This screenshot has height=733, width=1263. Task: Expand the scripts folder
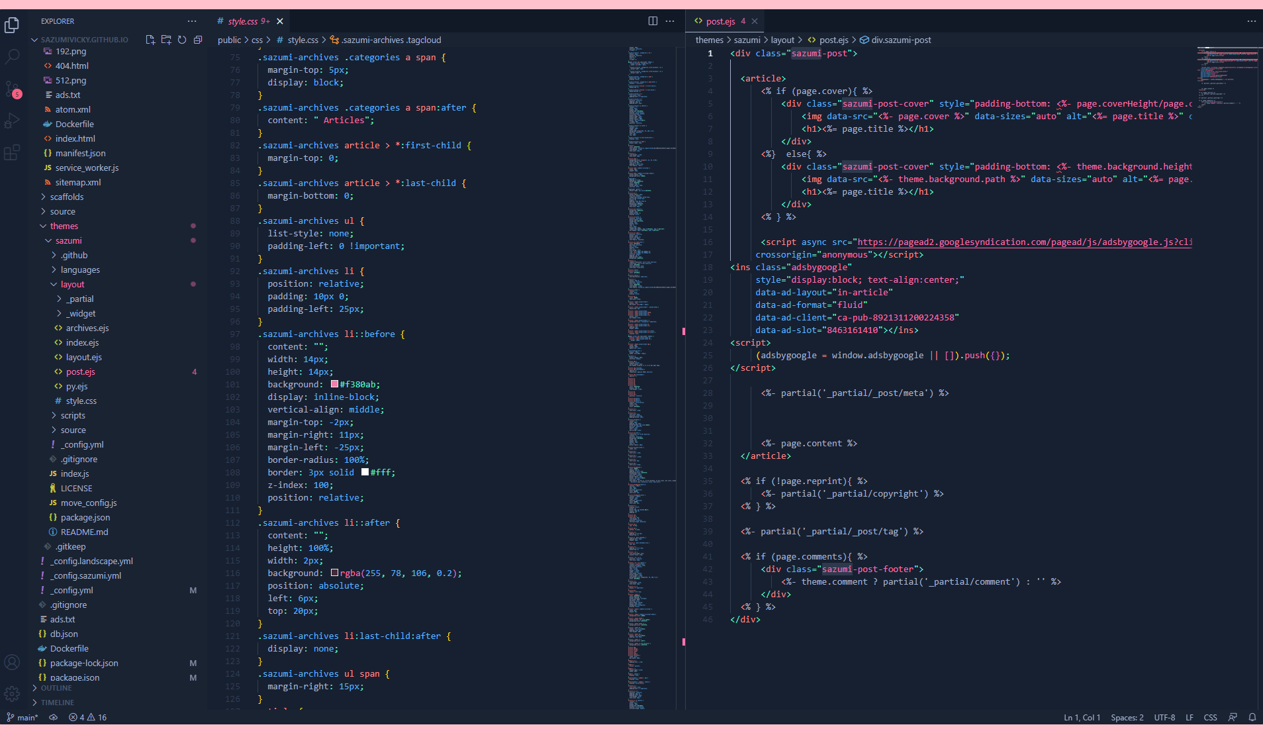click(73, 415)
